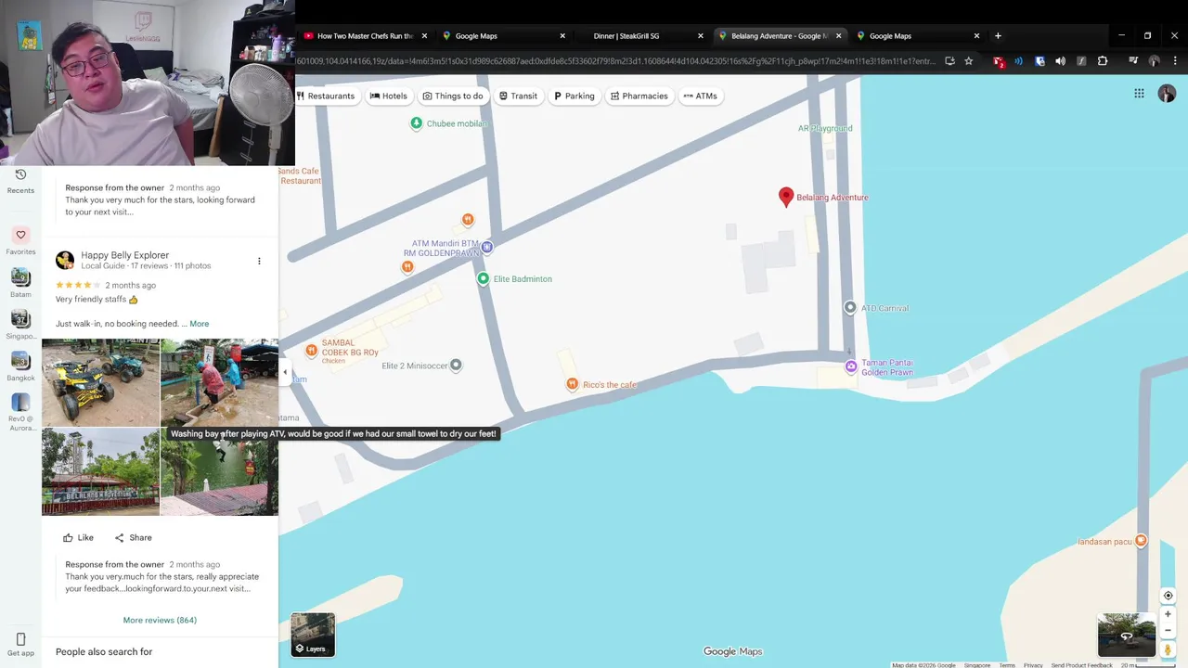Click the speaker volume extension icon
The image size is (1188, 668).
(1060, 61)
